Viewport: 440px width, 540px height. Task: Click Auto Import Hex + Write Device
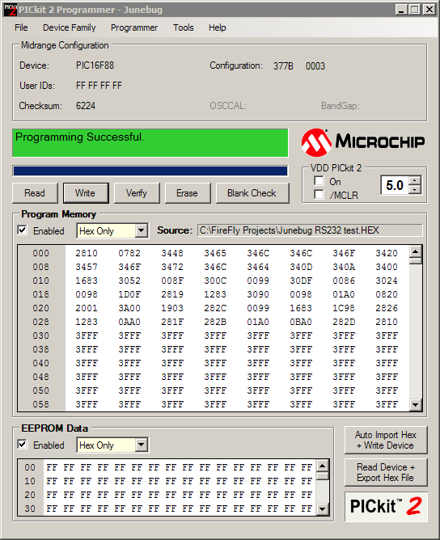click(x=386, y=440)
